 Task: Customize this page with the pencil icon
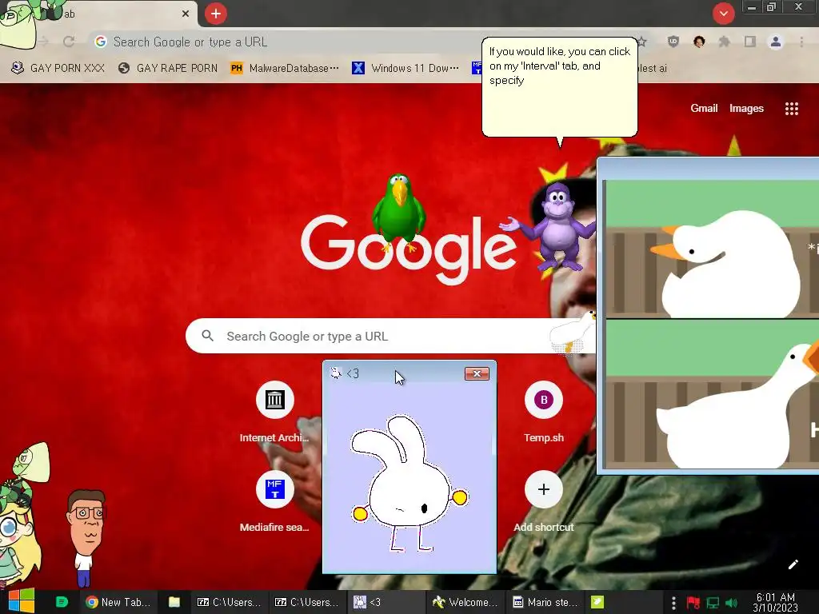point(793,564)
